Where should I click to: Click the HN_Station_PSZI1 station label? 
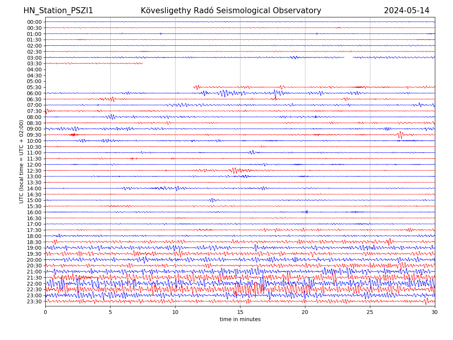[58, 11]
